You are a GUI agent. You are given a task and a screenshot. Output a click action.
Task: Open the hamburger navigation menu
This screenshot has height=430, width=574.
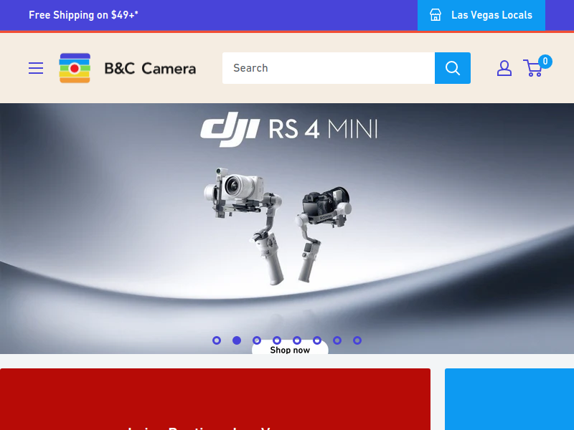tap(36, 68)
